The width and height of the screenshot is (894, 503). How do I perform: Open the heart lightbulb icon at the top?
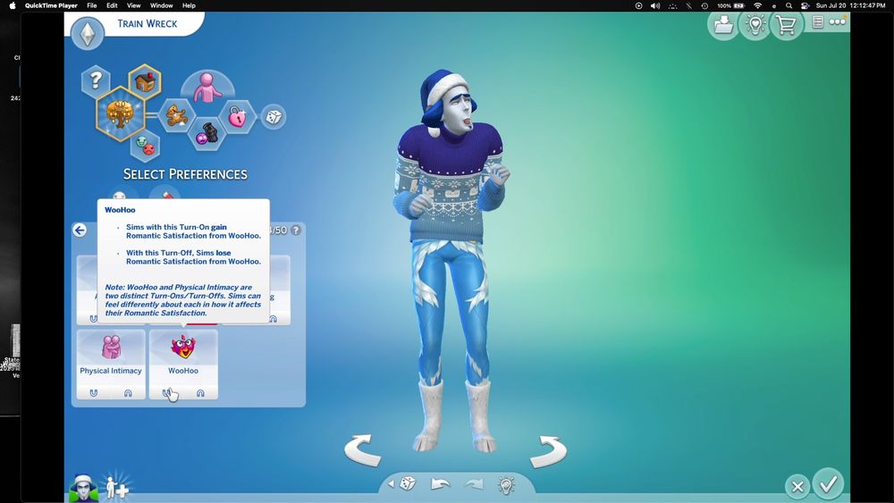pos(755,24)
